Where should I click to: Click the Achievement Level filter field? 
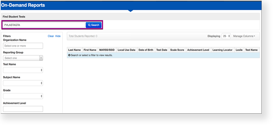click(23, 109)
